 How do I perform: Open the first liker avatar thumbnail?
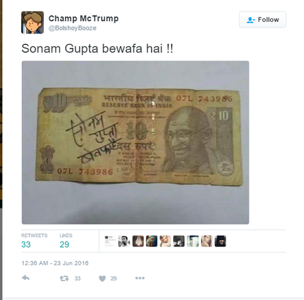110,241
